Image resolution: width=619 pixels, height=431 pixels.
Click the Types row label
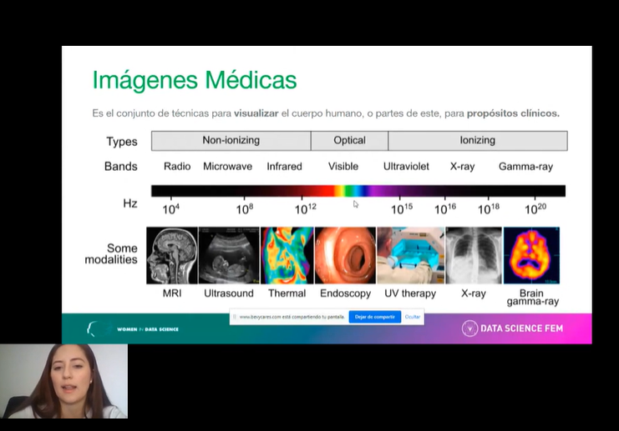tap(122, 142)
